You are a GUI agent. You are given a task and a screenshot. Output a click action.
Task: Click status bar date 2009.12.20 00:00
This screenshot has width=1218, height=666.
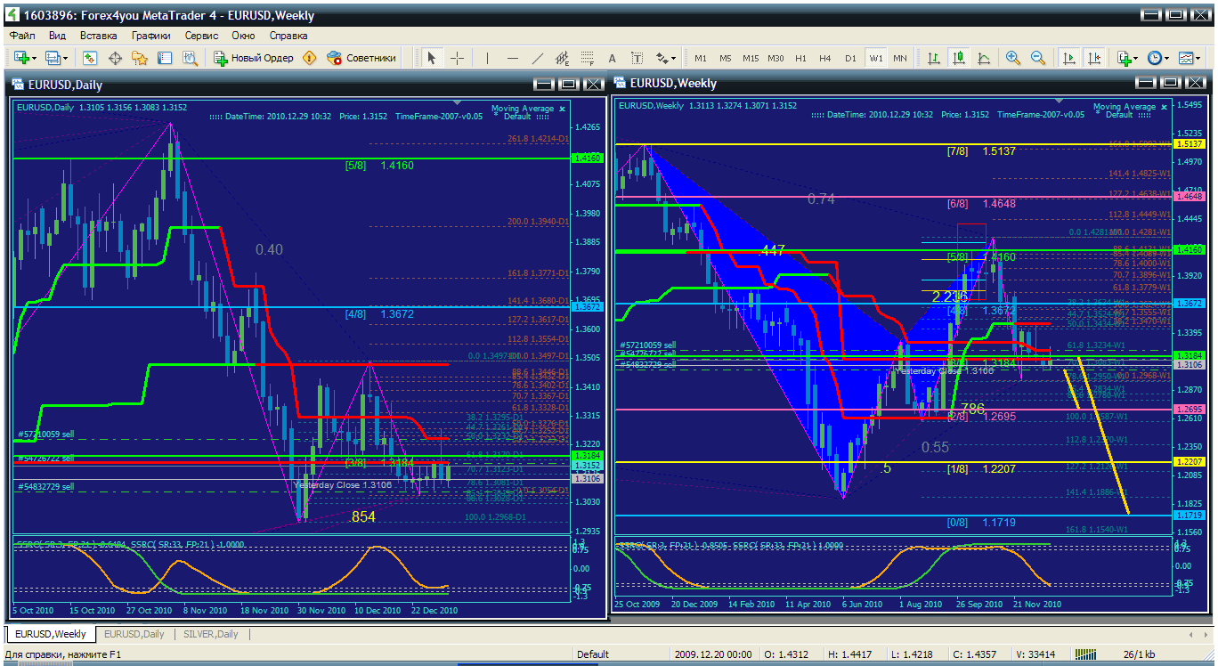point(712,654)
